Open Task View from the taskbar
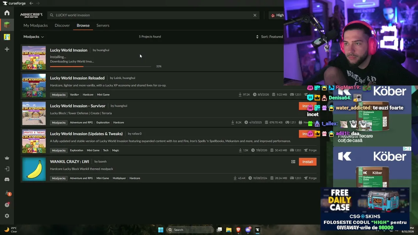Viewport: 418px width, 235px height. pos(219,230)
